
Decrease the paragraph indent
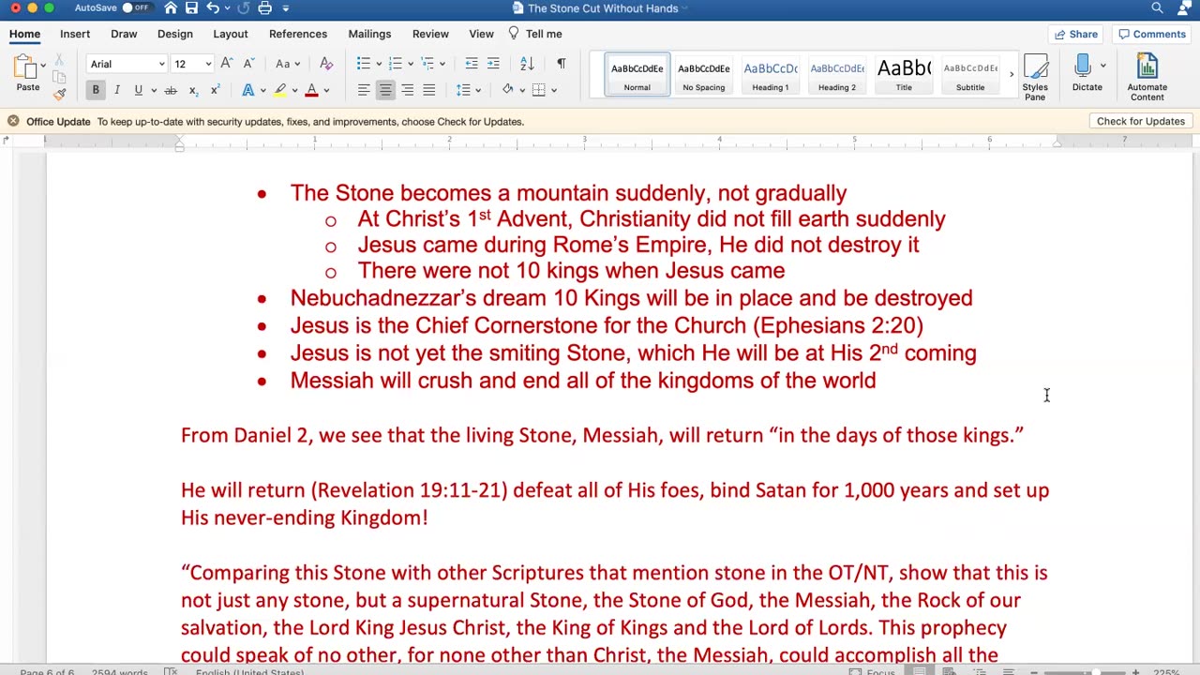[472, 64]
